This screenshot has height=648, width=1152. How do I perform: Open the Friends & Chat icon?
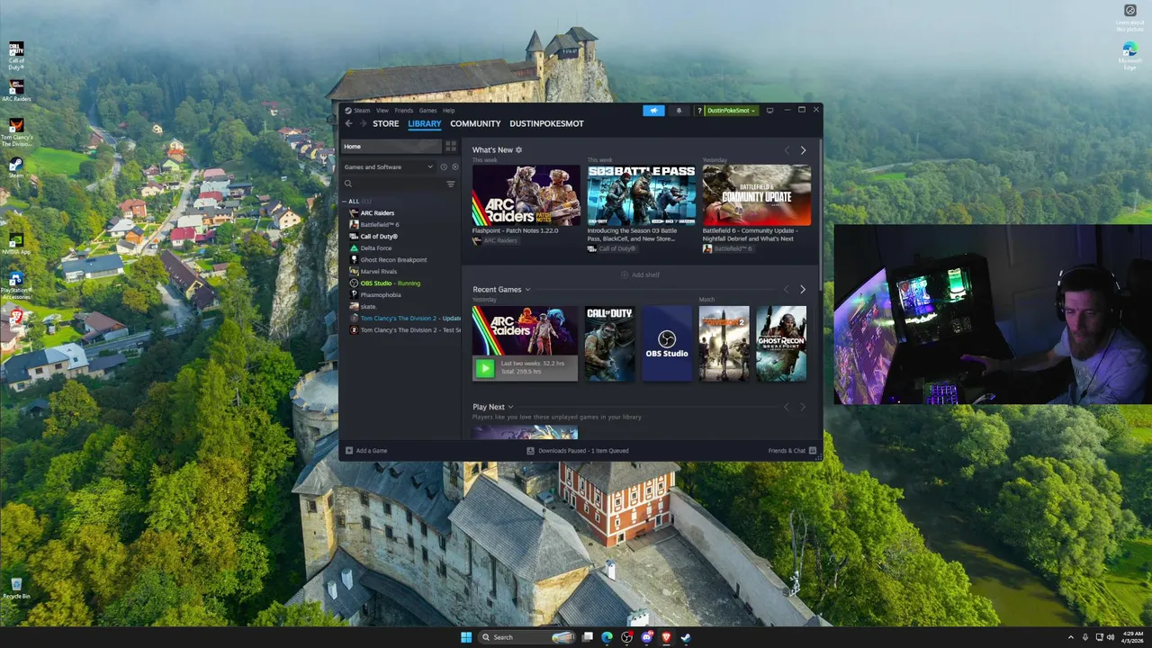[813, 451]
